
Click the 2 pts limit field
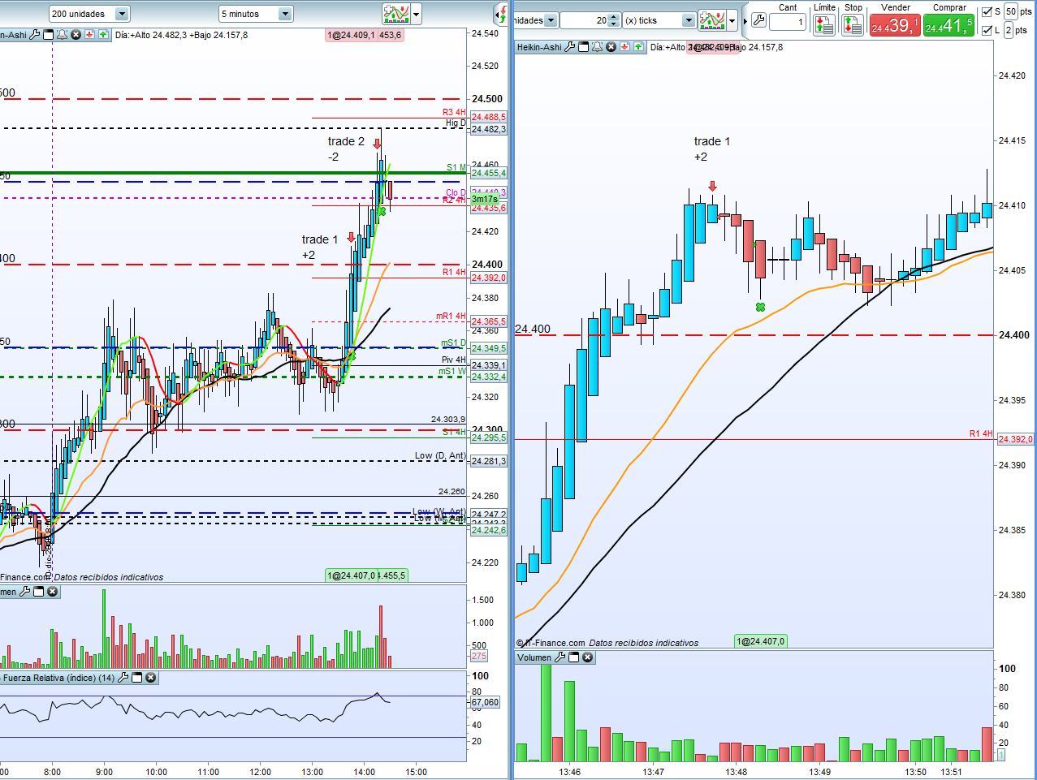[x=1008, y=30]
